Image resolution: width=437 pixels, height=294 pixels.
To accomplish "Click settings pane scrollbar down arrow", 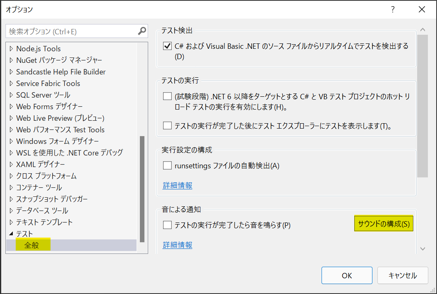I will point(423,249).
